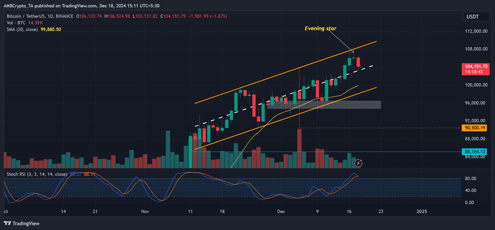
Task: Click the Nov label on the time axis
Action: pyautogui.click(x=145, y=211)
